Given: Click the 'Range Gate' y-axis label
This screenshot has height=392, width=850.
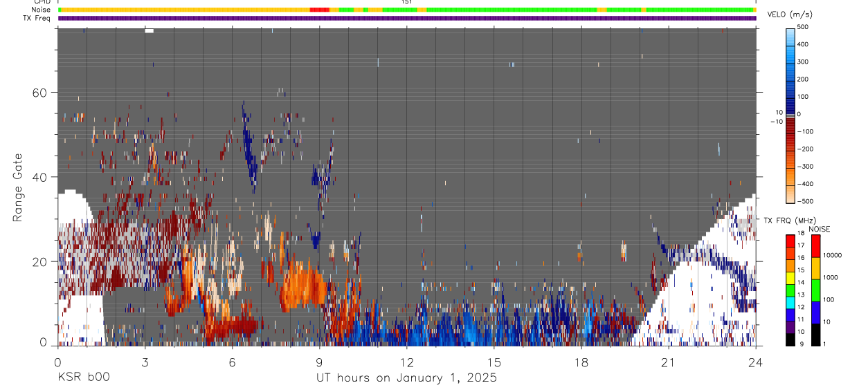Looking at the screenshot, I should point(17,187).
